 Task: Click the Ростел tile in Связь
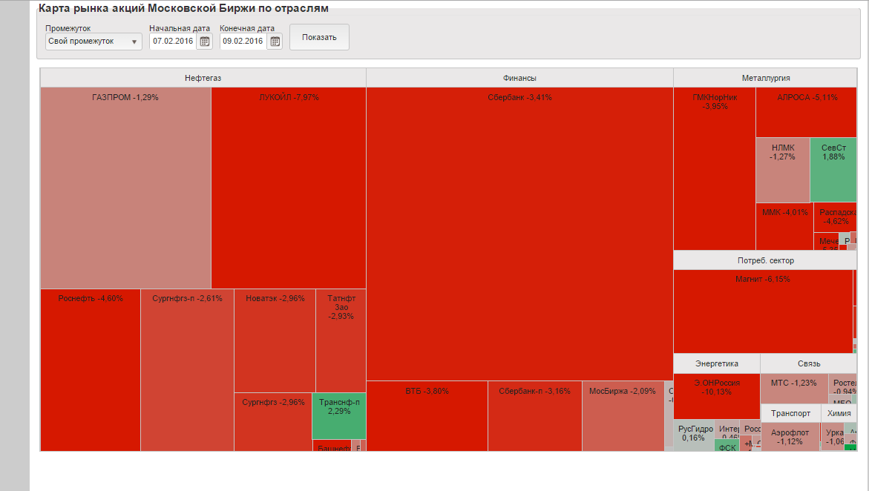coord(843,384)
